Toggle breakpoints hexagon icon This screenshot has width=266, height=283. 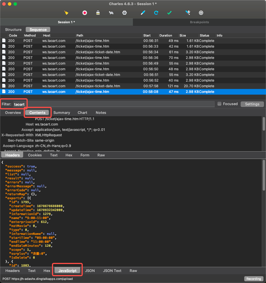tap(125, 13)
